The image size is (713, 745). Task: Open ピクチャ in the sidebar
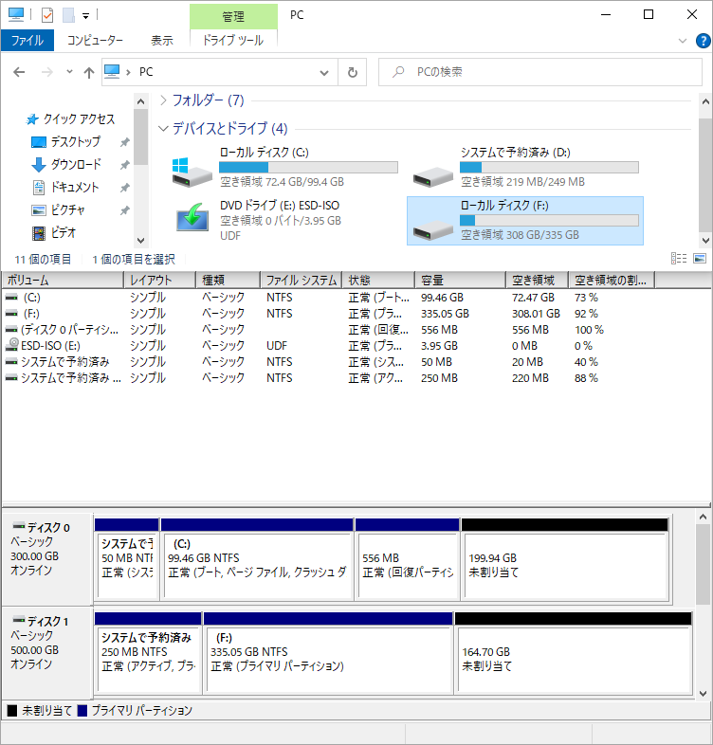(x=58, y=210)
